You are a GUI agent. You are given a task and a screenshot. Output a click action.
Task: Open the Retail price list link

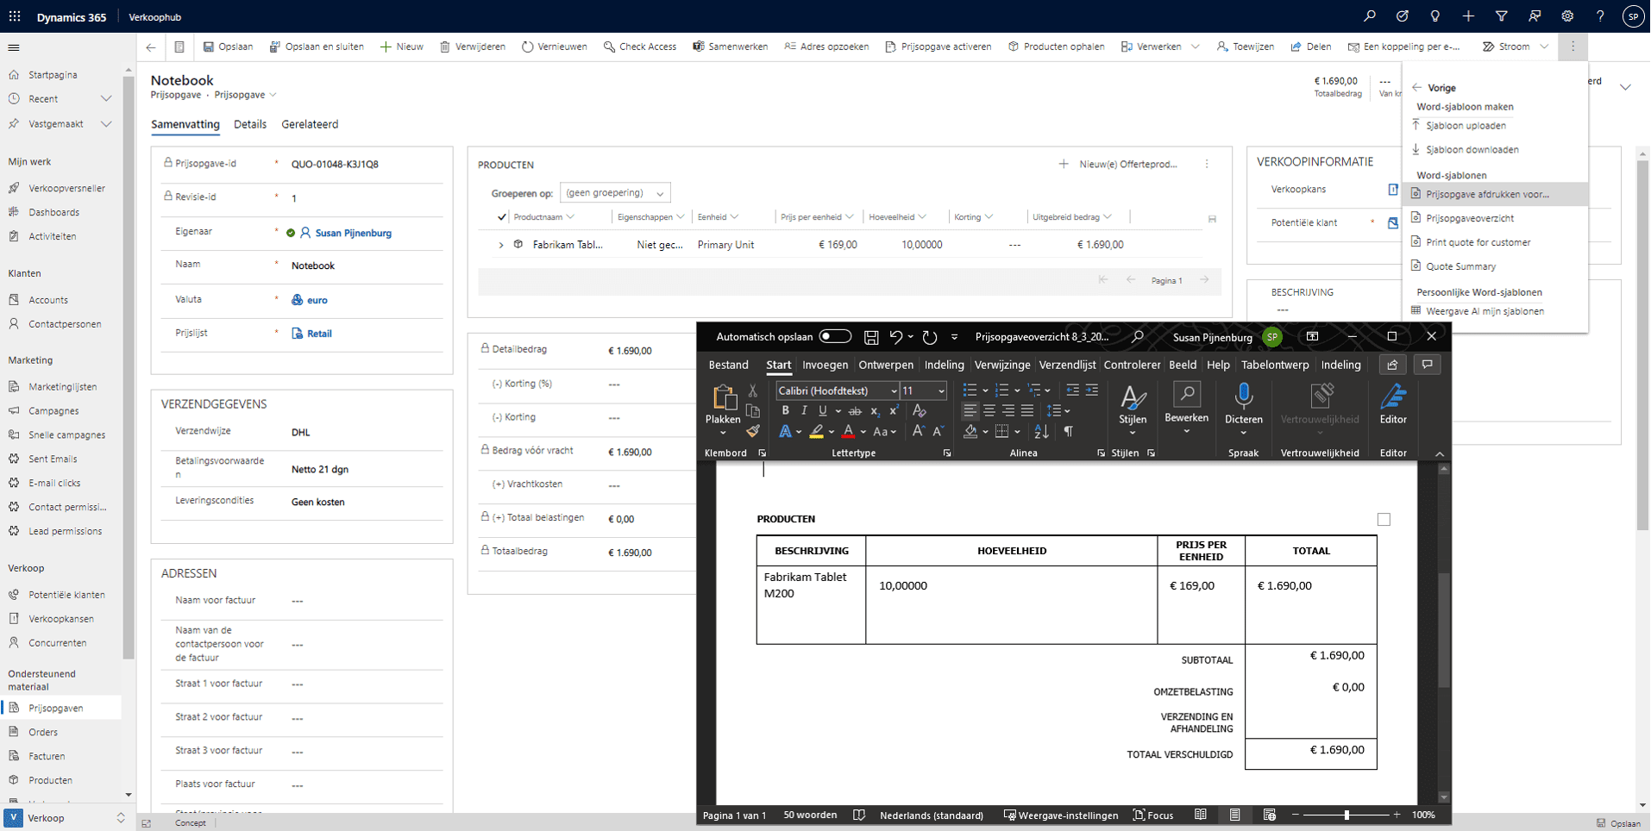coord(319,334)
